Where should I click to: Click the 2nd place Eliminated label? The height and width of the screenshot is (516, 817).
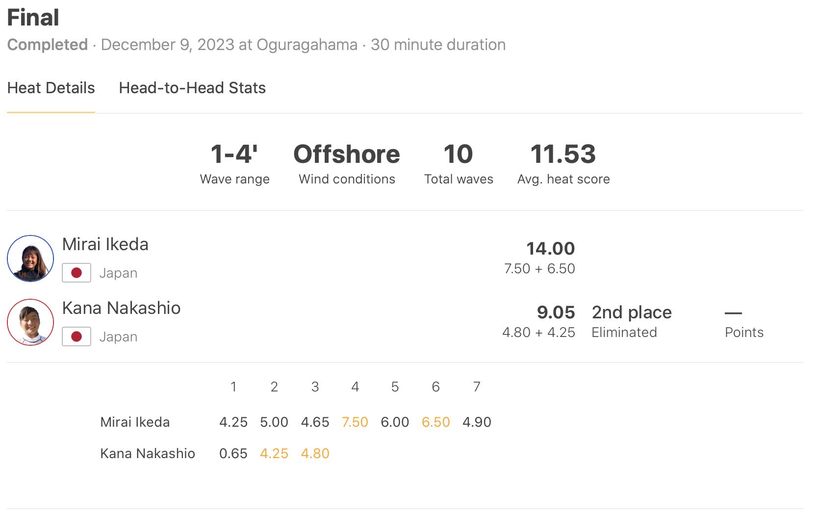click(x=632, y=321)
